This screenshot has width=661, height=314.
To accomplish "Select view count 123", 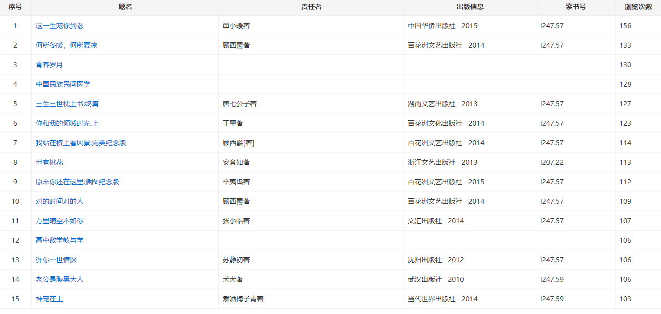I will coord(626,123).
